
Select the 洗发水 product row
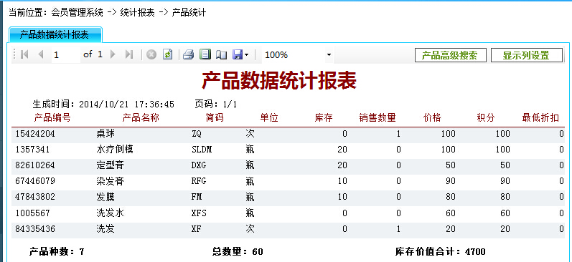click(x=289, y=213)
